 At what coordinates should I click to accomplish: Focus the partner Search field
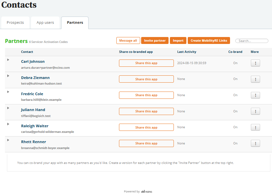point(252,41)
